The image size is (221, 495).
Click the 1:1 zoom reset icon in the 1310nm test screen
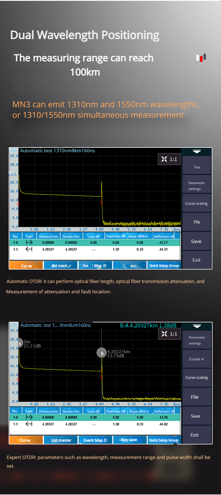pyautogui.click(x=169, y=159)
